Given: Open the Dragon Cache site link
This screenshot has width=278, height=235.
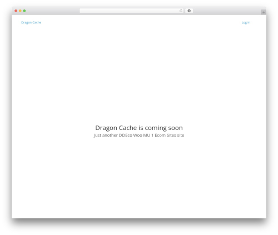Looking at the screenshot, I should (x=31, y=22).
